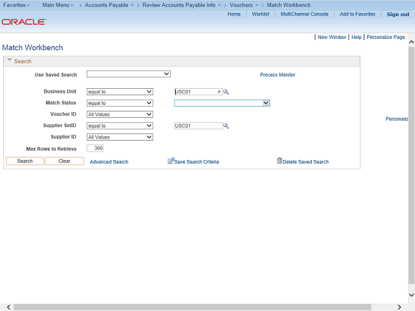415x311 pixels.
Task: Open Review Accounts Payable Info breadcrumb menu
Action: point(182,5)
